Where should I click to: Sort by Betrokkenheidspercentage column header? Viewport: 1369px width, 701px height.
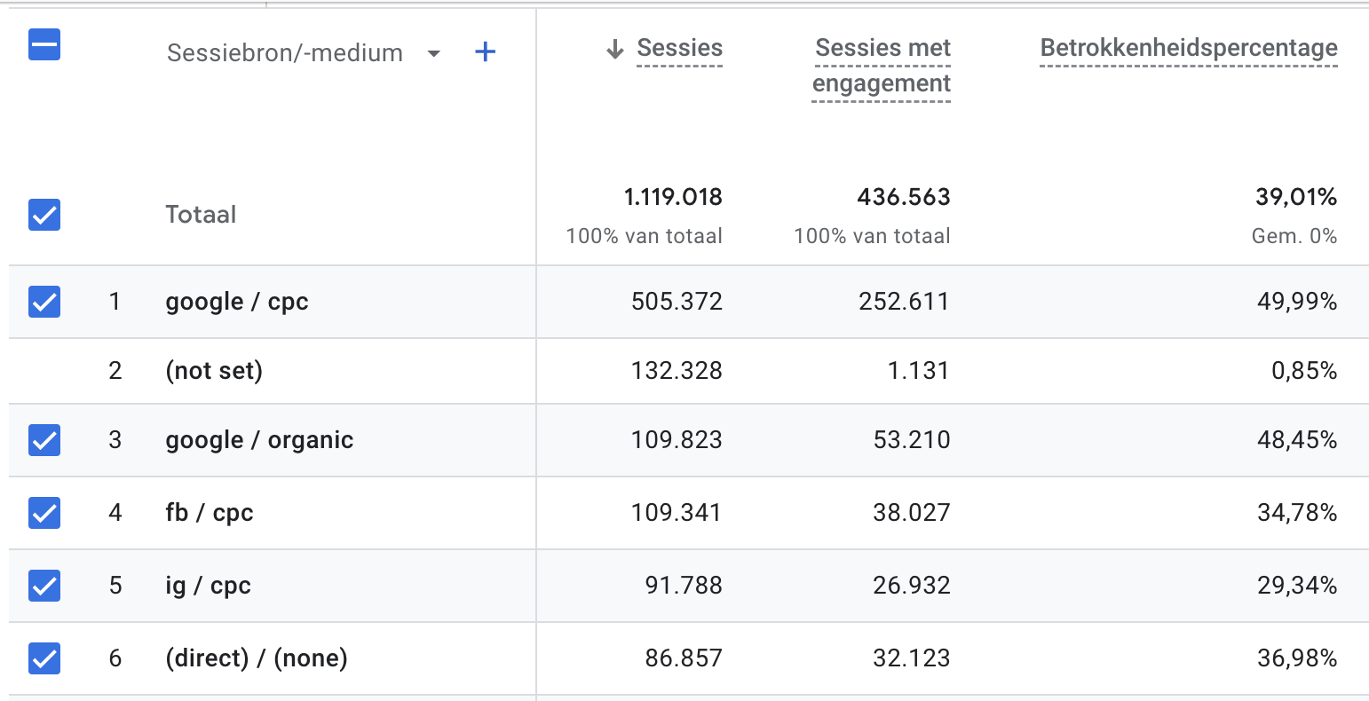(1188, 49)
